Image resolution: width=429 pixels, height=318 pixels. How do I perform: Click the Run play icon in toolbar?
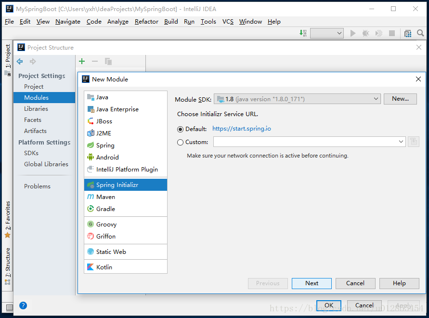click(353, 33)
